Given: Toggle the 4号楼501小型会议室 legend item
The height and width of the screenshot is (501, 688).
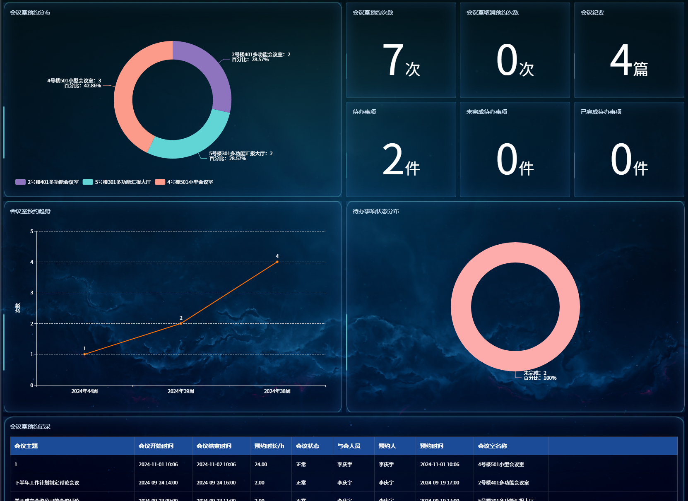Looking at the screenshot, I should click(x=184, y=182).
